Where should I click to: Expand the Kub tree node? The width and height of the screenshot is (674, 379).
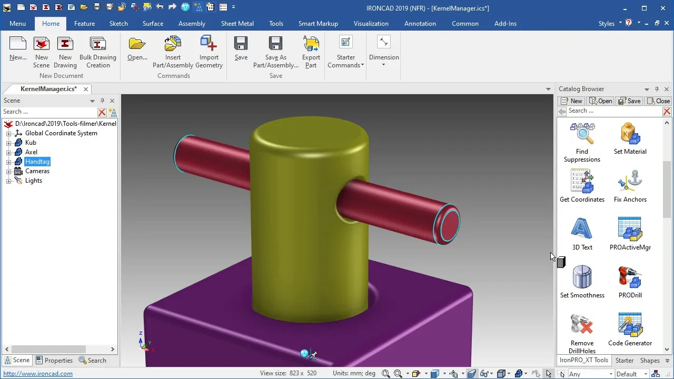tap(8, 143)
